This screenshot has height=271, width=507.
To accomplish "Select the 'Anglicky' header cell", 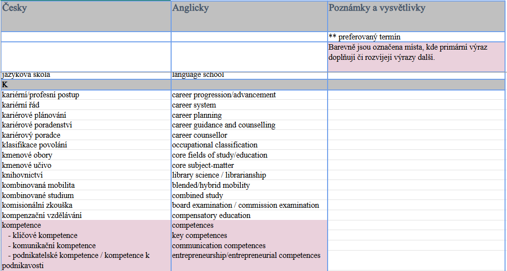I will [x=249, y=17].
